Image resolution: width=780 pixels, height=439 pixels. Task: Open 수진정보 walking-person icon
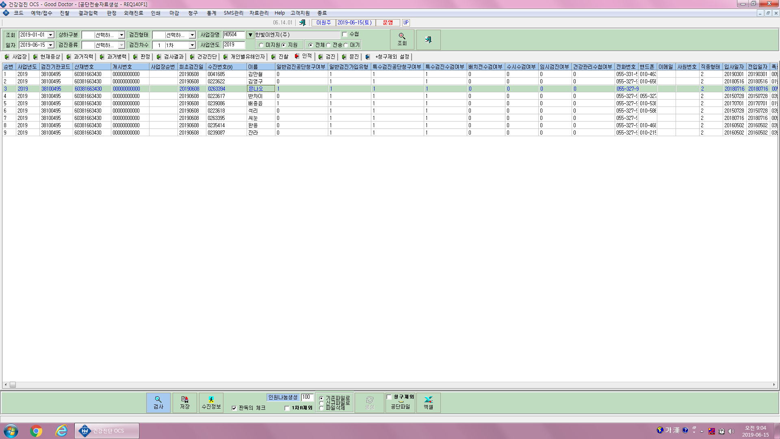point(211,402)
